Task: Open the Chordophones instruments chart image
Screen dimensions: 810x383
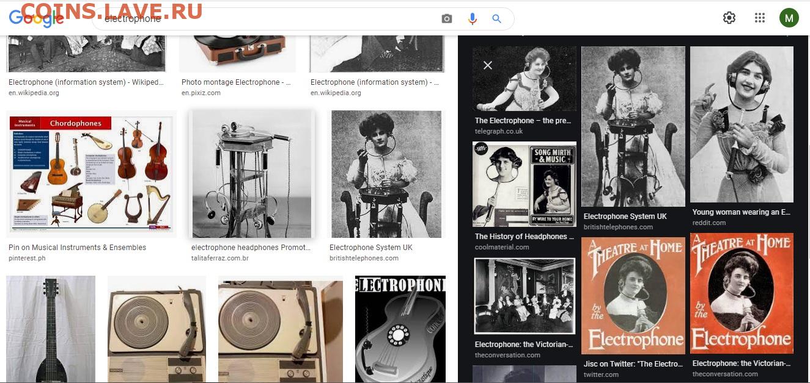Action: point(92,174)
